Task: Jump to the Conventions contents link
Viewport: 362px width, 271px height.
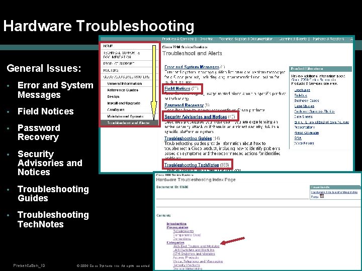Action: pos(182,239)
